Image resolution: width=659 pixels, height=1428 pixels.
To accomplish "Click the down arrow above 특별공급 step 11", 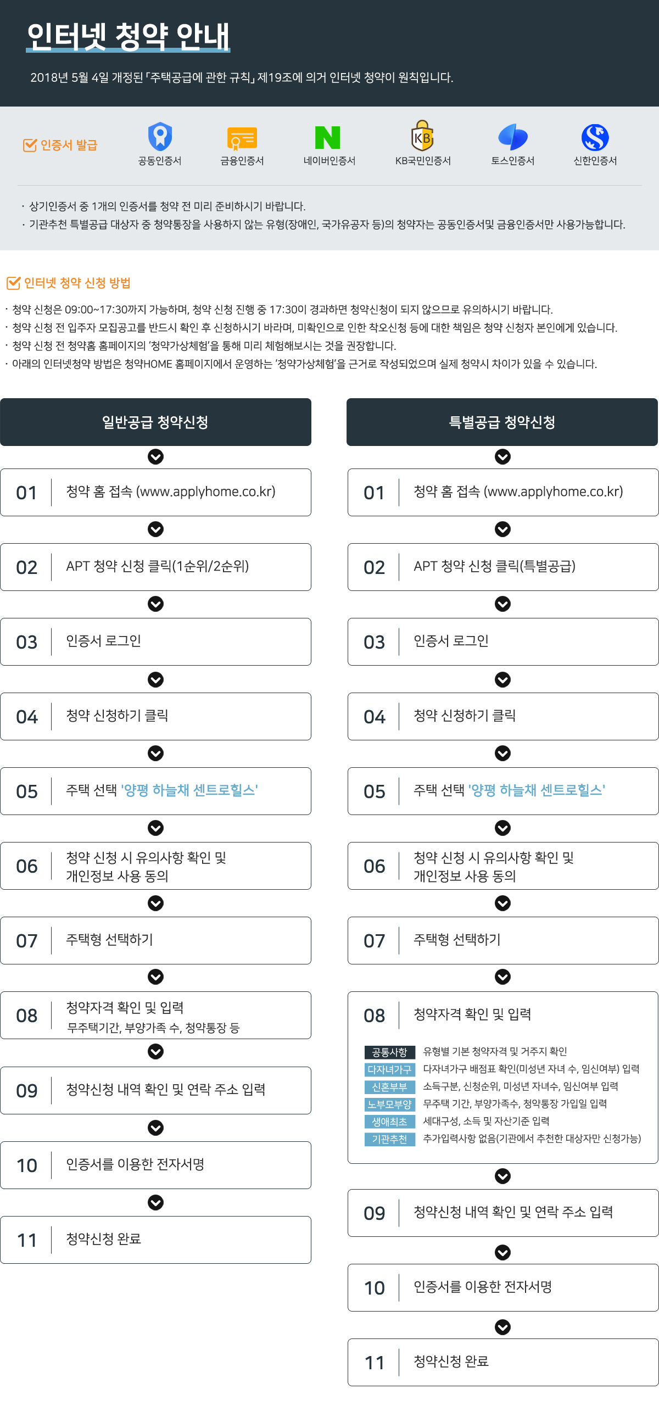I will pos(502,1327).
